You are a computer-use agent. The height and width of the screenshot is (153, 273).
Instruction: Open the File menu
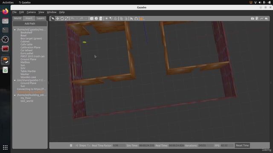tap(15, 12)
